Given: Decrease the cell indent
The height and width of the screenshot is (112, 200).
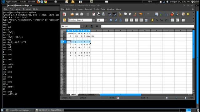Looking at the screenshot, I should [x=172, y=20].
